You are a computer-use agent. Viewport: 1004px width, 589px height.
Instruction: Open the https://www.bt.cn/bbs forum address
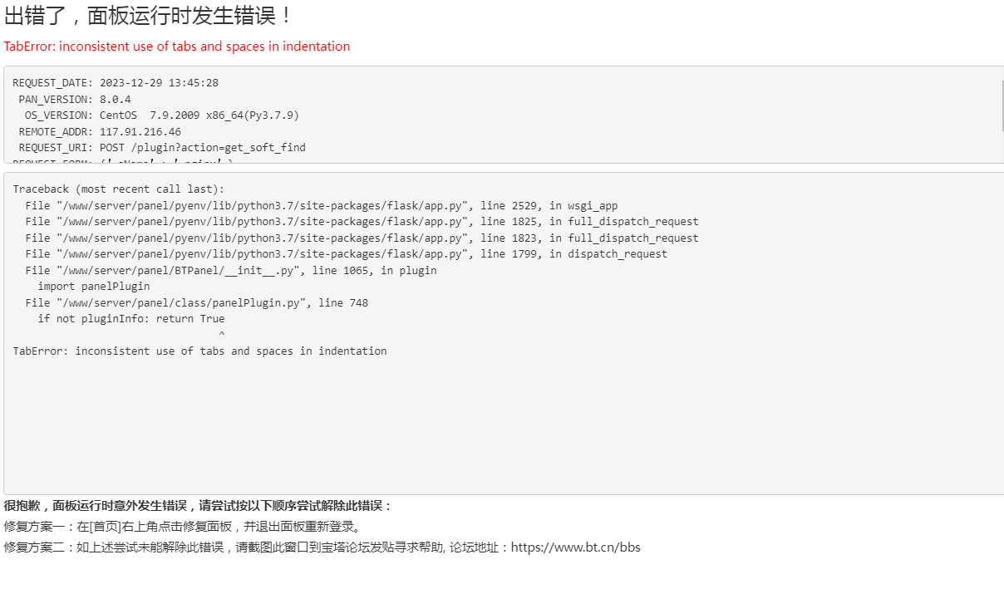coord(575,547)
